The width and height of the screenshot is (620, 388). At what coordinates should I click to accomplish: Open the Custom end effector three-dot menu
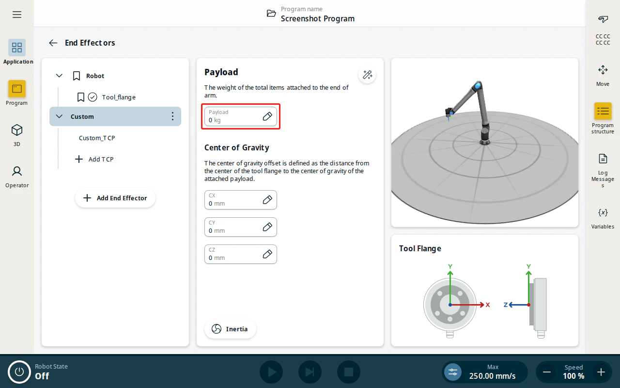coord(172,116)
